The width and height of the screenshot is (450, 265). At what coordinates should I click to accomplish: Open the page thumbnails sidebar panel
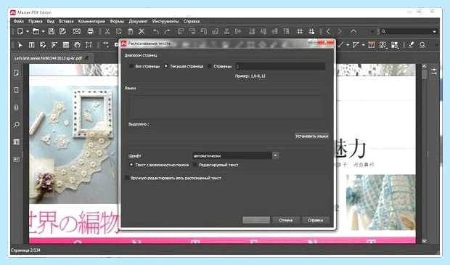coord(17,73)
